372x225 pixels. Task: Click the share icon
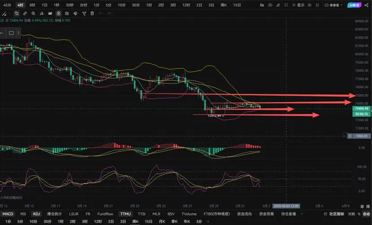(366, 5)
